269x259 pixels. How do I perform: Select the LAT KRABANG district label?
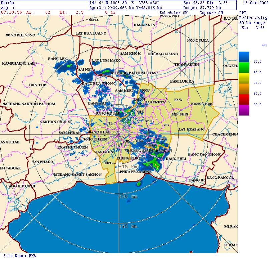pos(191,129)
